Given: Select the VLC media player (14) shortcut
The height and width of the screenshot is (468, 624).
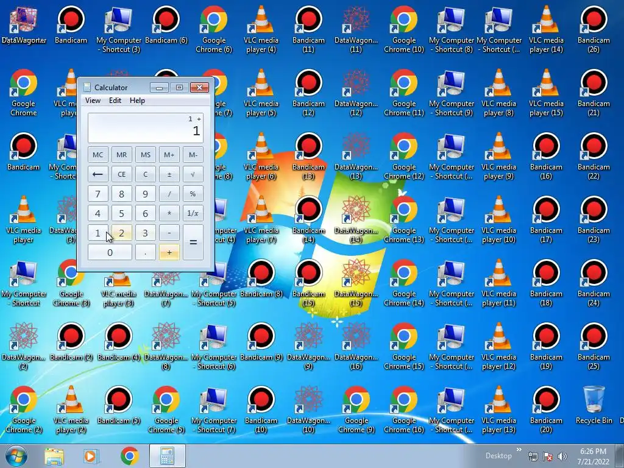Looking at the screenshot, I should coord(546,30).
